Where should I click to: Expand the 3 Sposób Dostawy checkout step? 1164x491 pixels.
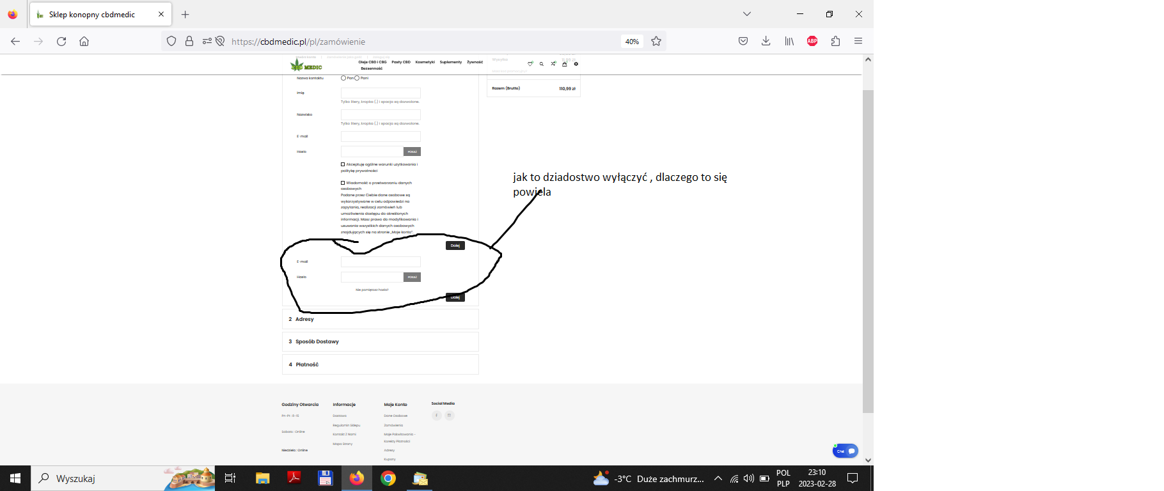pyautogui.click(x=381, y=341)
